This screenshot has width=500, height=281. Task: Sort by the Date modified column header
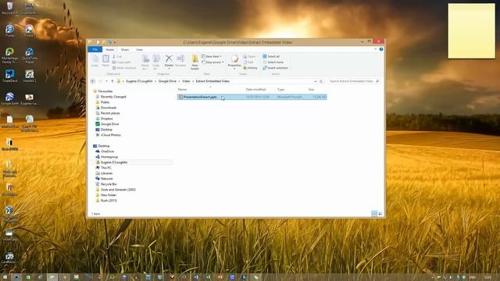click(x=255, y=90)
